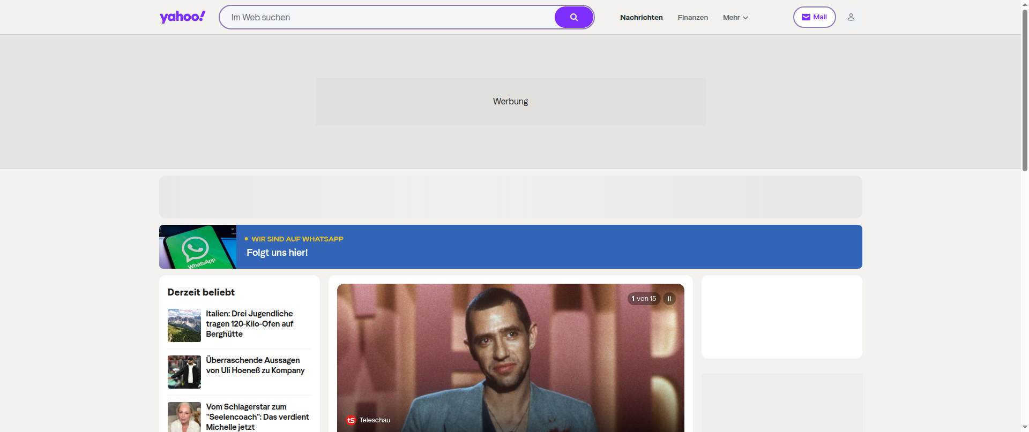
Task: Click the WhatsApp logo banner image
Action: click(198, 247)
